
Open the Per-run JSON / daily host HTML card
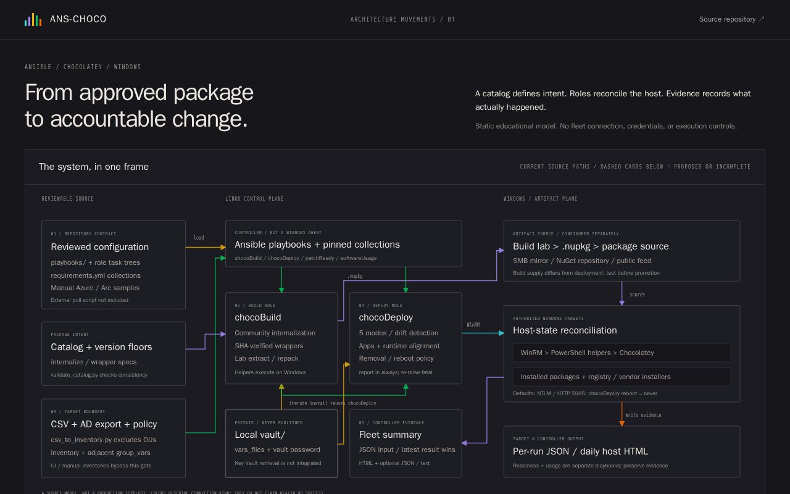pos(622,451)
